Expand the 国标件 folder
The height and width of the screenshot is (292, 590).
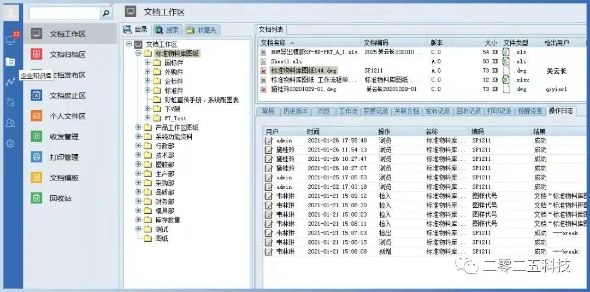(x=147, y=62)
